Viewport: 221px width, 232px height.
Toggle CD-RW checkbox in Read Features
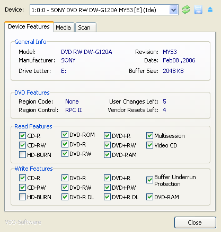click(x=22, y=145)
